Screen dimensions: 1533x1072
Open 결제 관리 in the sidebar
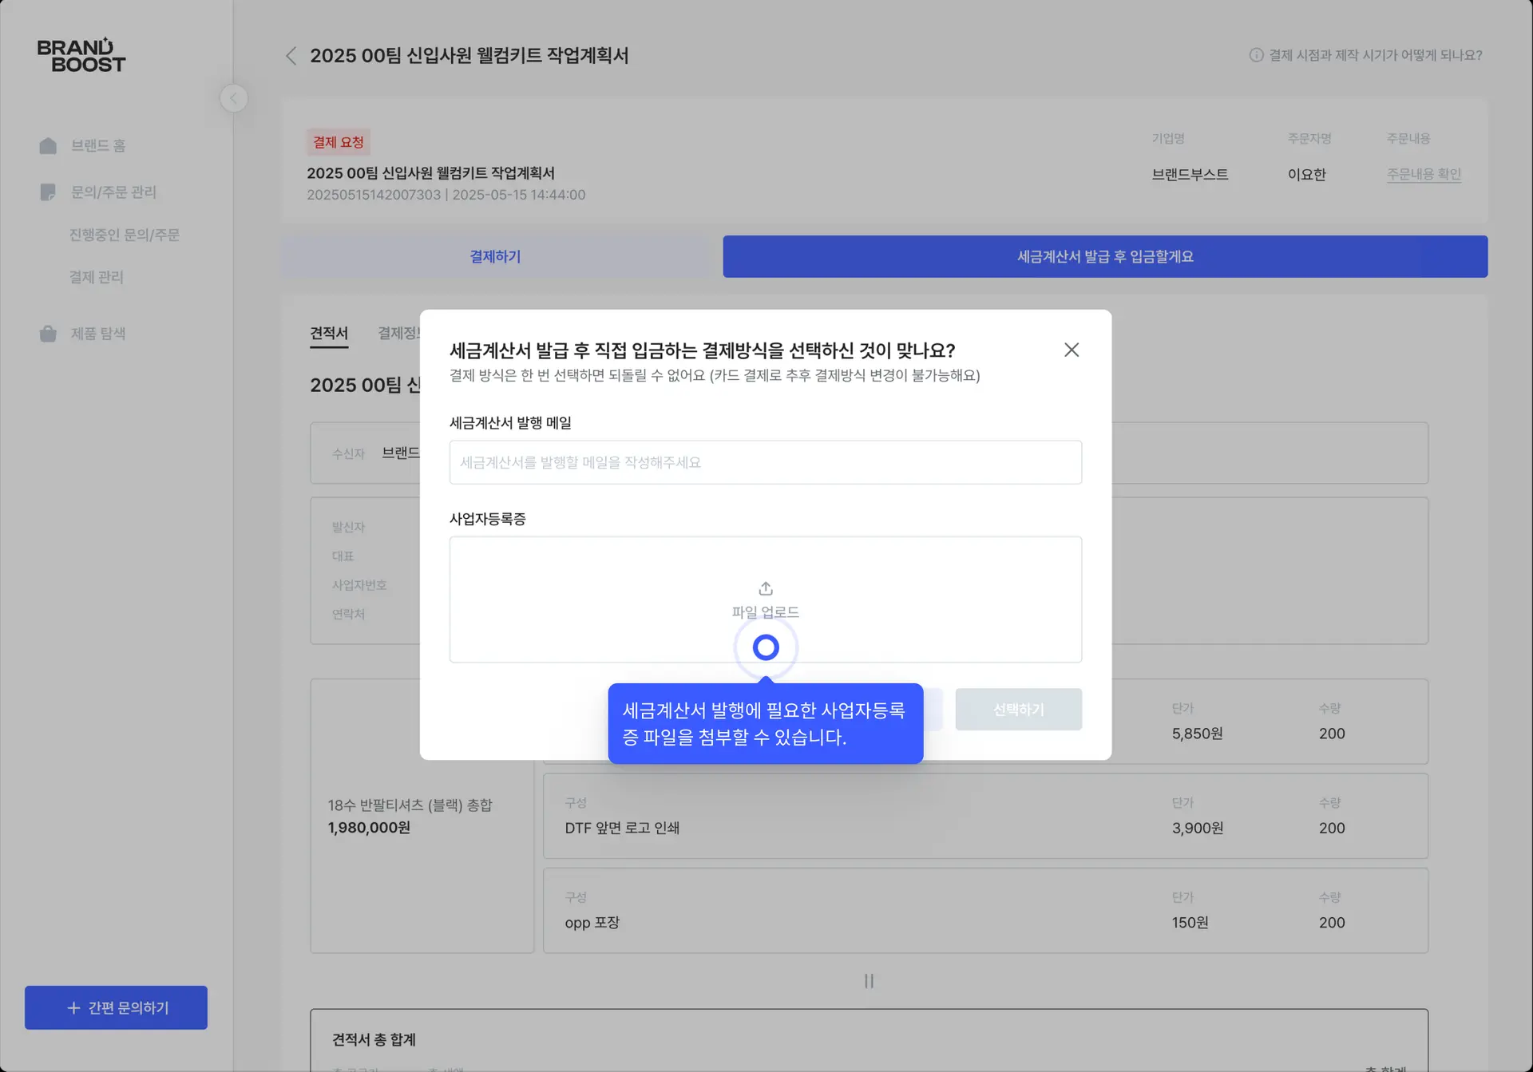coord(97,277)
